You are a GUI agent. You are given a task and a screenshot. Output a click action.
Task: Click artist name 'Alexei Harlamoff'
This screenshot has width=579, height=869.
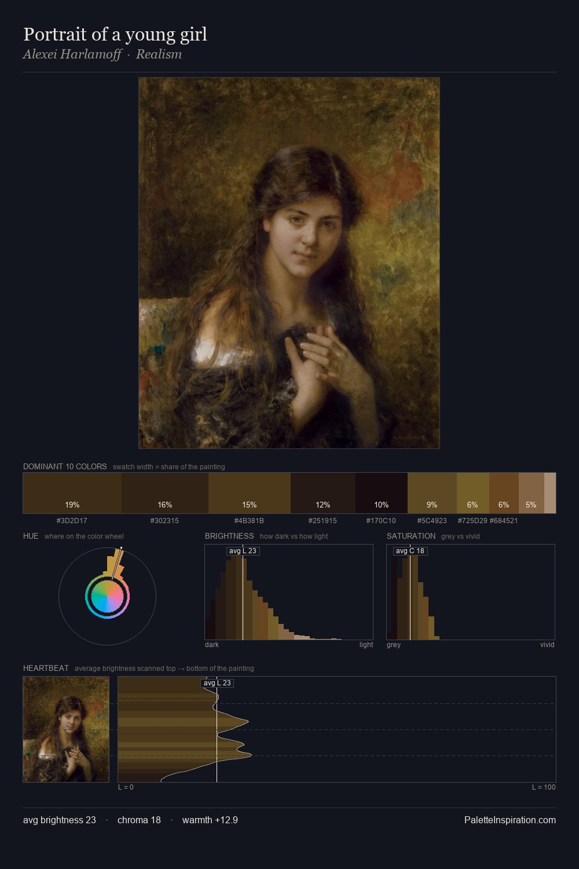point(72,54)
